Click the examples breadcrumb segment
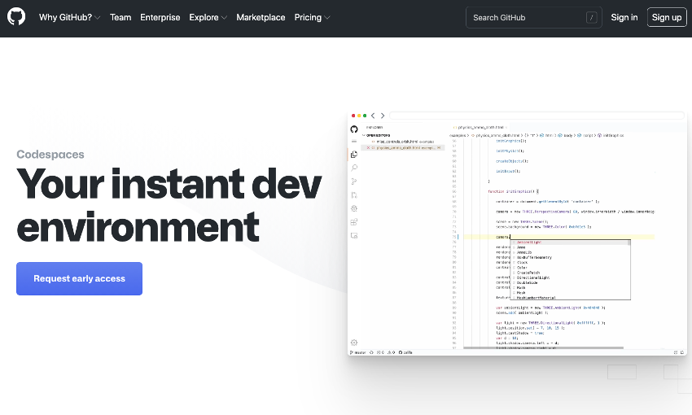 point(458,135)
